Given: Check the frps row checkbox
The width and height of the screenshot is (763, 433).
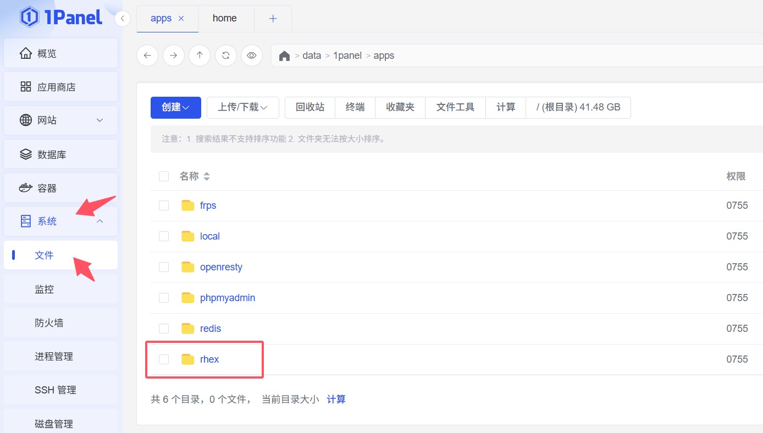Looking at the screenshot, I should point(164,206).
